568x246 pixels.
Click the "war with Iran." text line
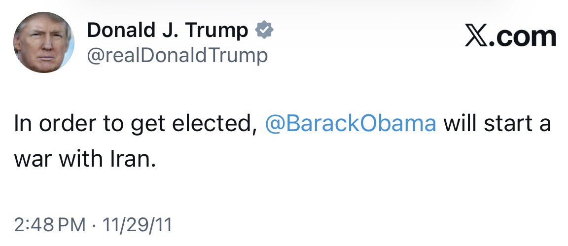pyautogui.click(x=85, y=160)
